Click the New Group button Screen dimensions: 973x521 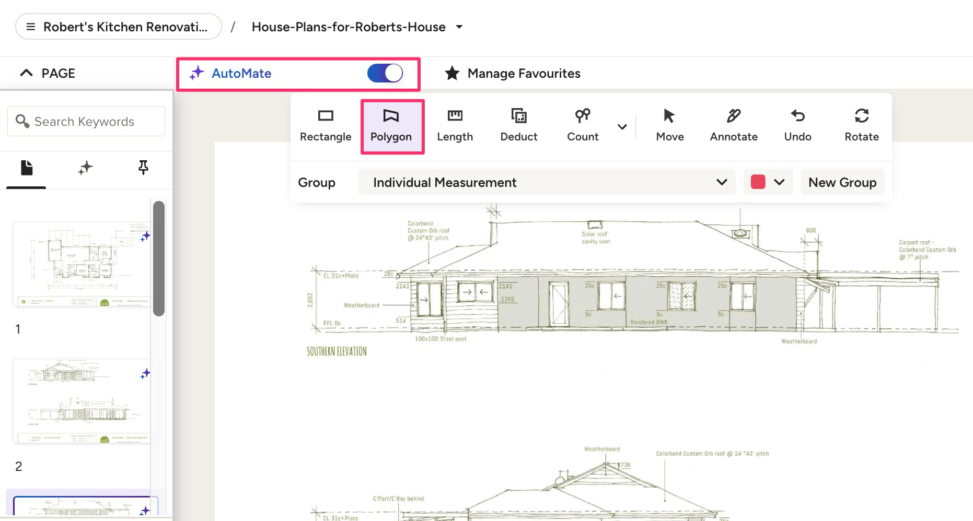click(842, 182)
